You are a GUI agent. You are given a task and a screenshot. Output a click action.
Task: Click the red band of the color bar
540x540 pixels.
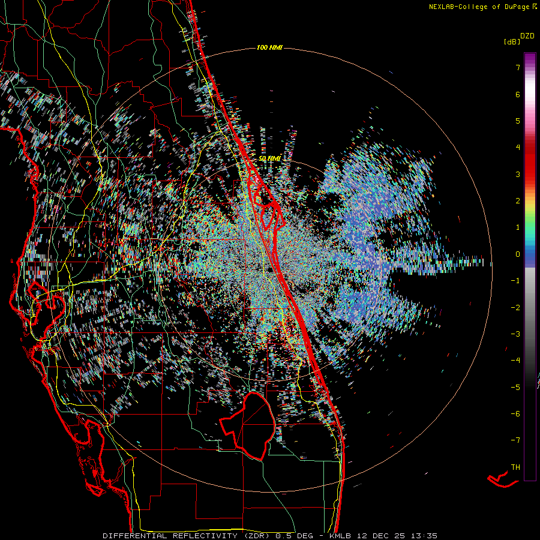[530, 166]
